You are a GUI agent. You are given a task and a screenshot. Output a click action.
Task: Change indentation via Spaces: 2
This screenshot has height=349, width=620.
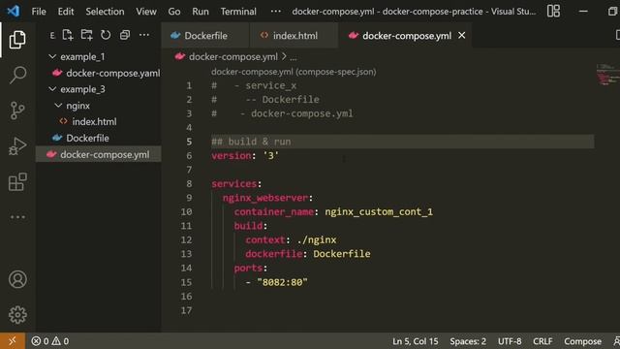coord(468,341)
